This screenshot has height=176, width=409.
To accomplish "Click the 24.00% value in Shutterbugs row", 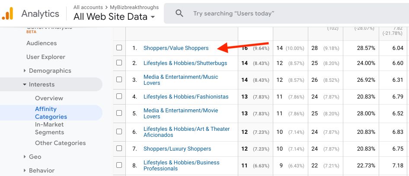I will pyautogui.click(x=366, y=63).
